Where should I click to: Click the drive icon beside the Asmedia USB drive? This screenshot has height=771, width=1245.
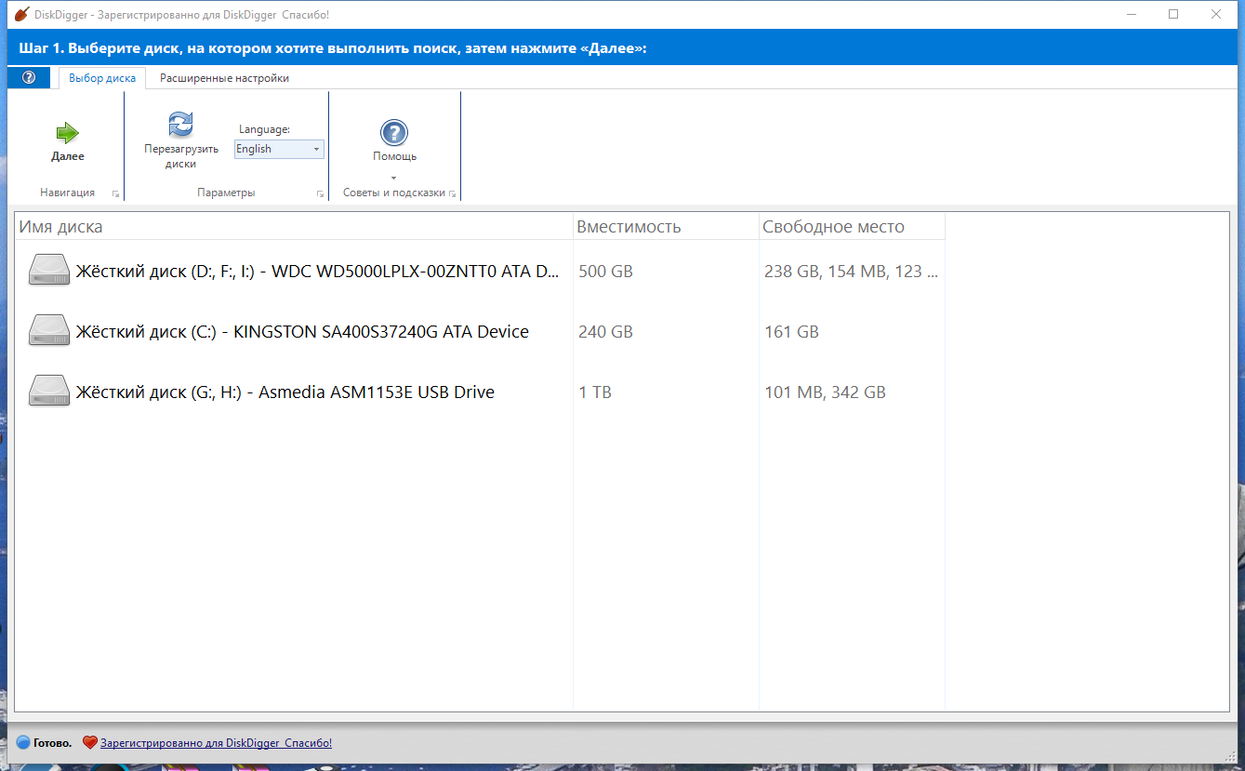48,391
